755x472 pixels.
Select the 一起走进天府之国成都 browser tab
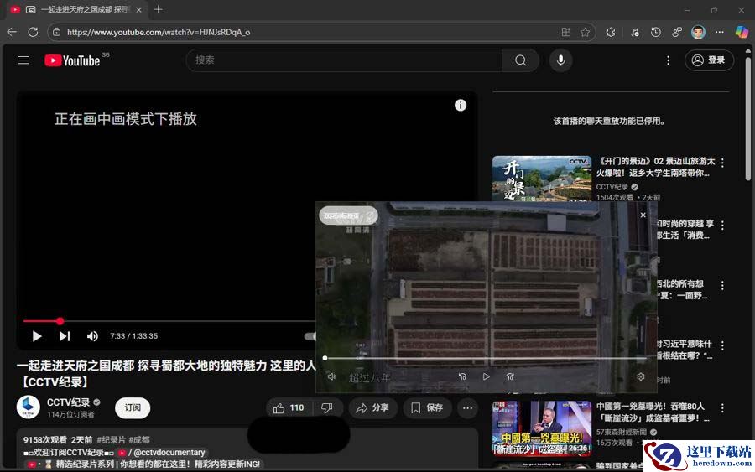tap(77, 9)
